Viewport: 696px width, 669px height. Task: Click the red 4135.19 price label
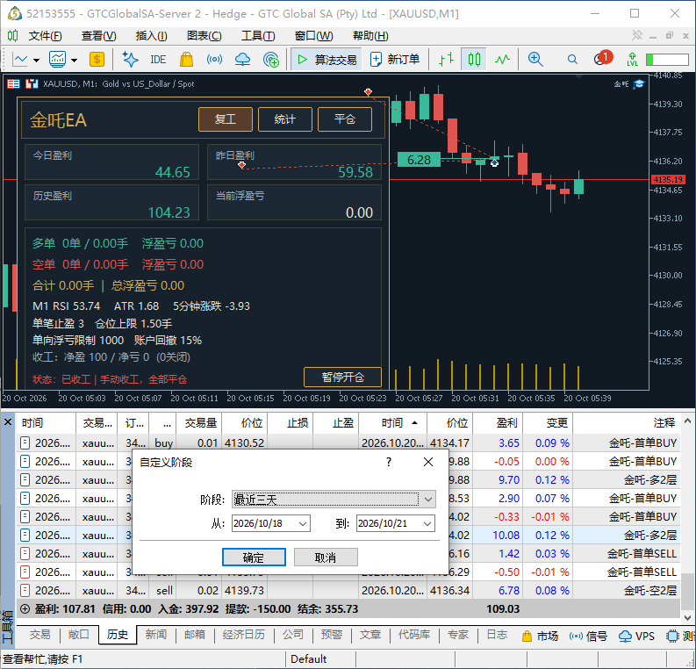[668, 179]
